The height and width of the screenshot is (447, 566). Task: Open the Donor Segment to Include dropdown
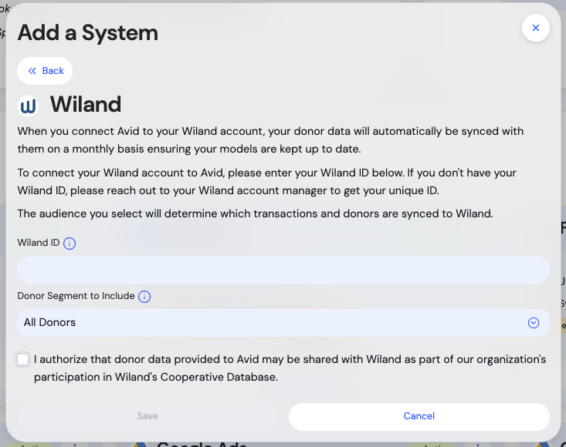pos(283,323)
